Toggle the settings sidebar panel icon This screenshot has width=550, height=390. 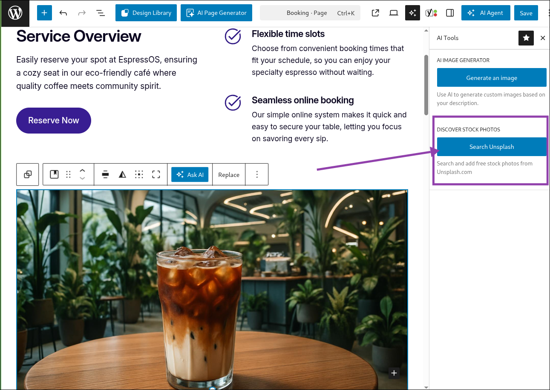tap(450, 13)
